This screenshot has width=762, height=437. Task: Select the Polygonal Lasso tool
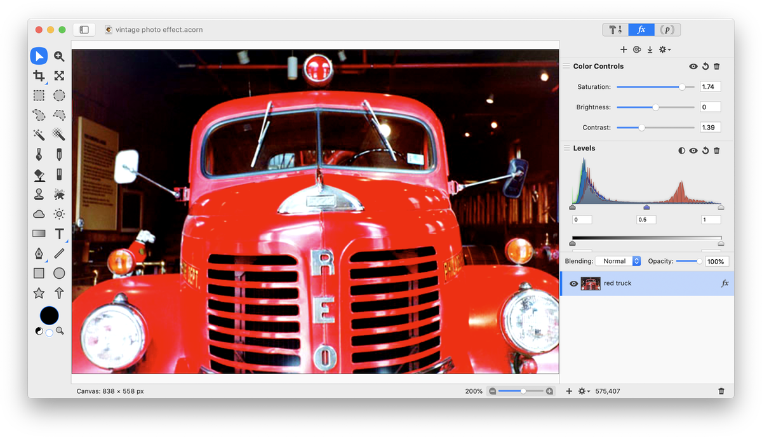(x=59, y=115)
